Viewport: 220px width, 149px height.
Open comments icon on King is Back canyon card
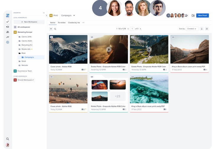(x=204, y=70)
